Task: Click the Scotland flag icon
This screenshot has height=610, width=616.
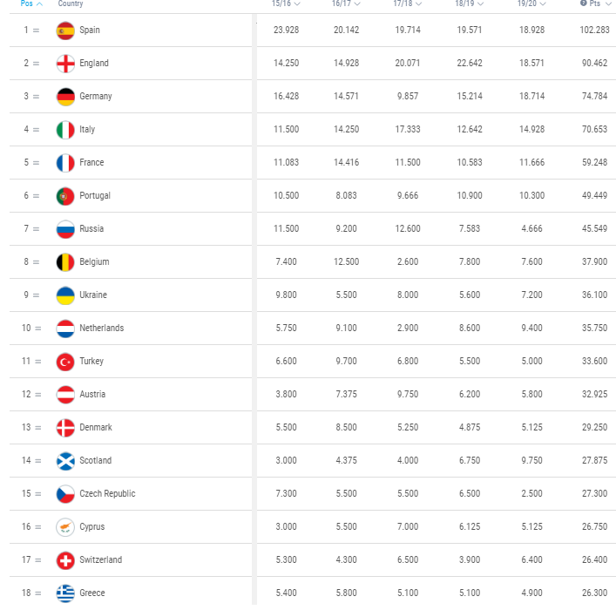Action: pos(65,461)
